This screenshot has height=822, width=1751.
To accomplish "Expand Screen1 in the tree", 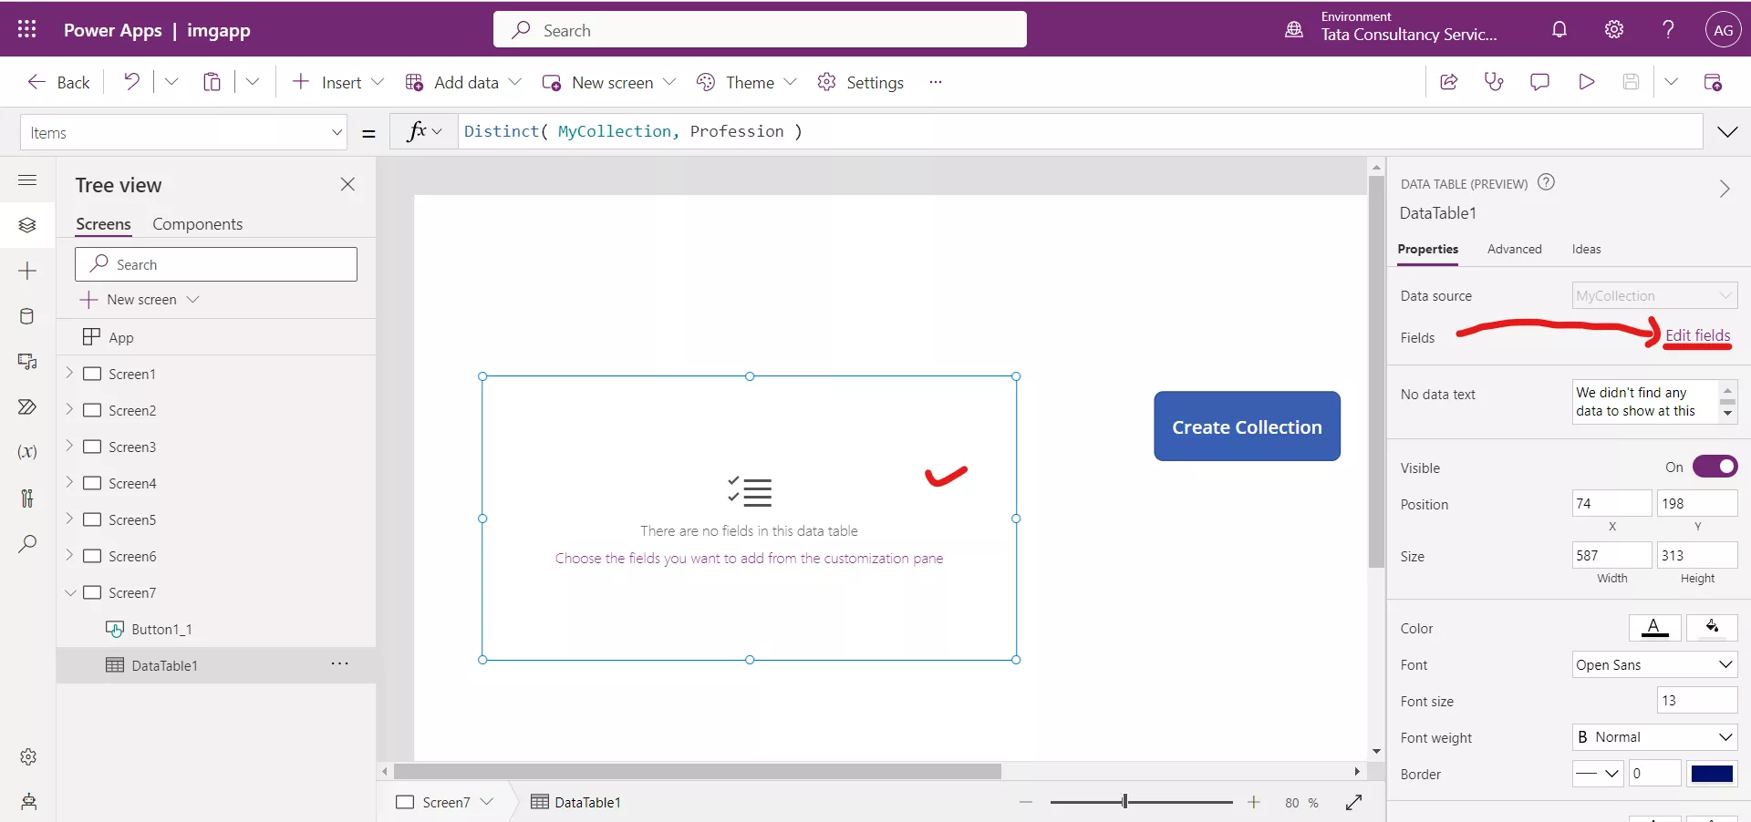I will [69, 374].
